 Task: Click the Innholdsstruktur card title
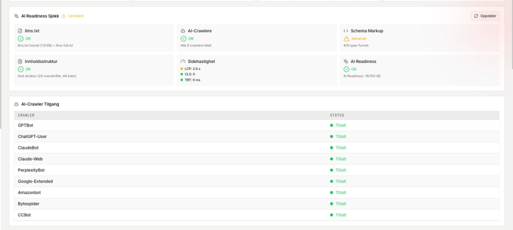tap(41, 61)
